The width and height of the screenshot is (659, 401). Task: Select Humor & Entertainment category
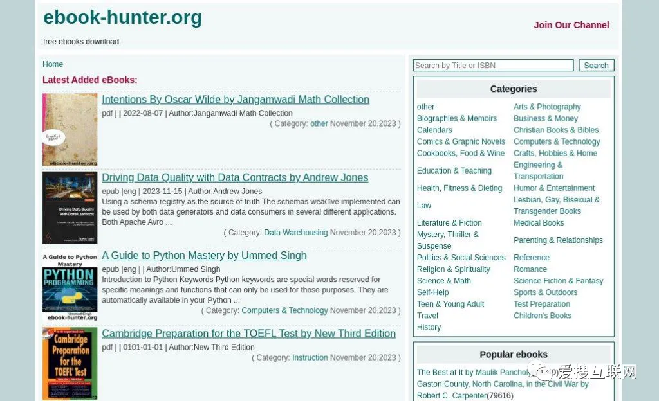[554, 188]
